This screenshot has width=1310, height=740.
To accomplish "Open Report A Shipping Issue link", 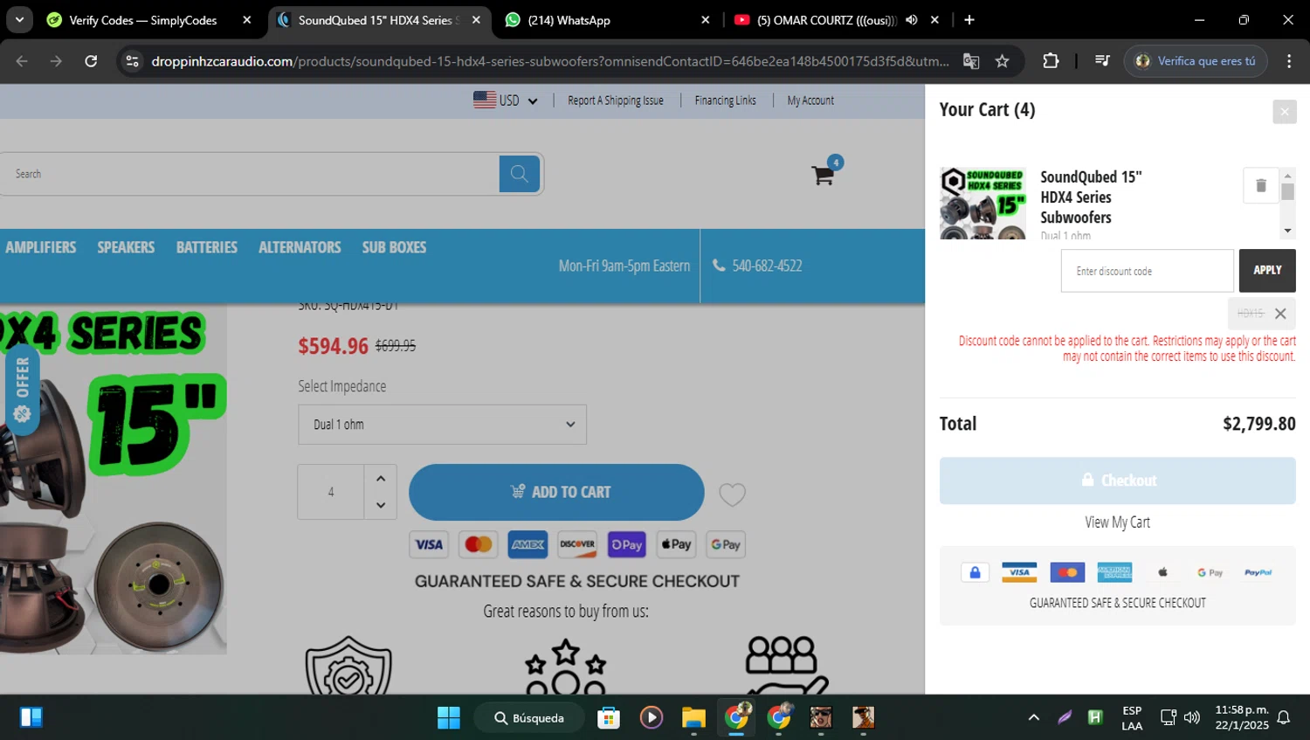I will coord(616,100).
